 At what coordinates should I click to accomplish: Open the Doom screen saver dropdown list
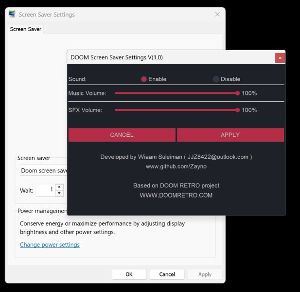coord(44,171)
